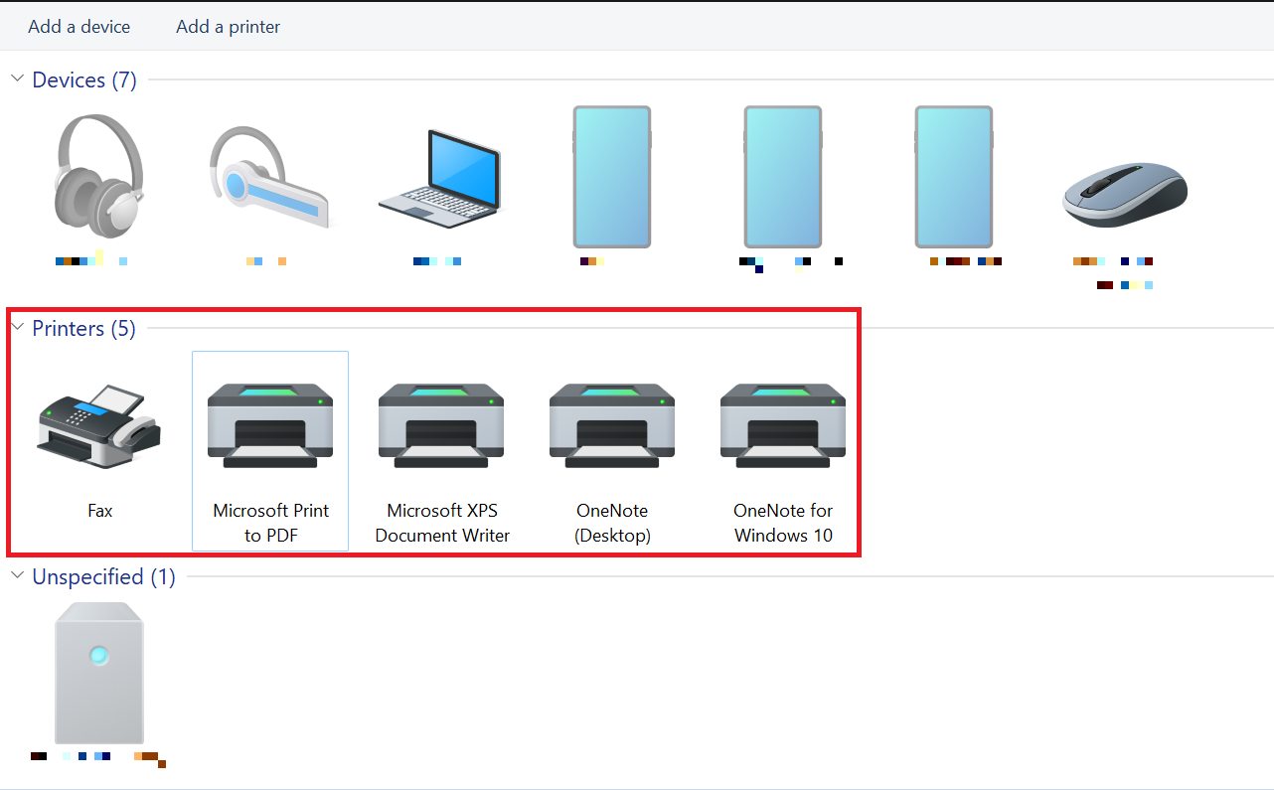Click the OneNote (Desktop) label text
Screen dimensions: 1274x790
coord(612,523)
